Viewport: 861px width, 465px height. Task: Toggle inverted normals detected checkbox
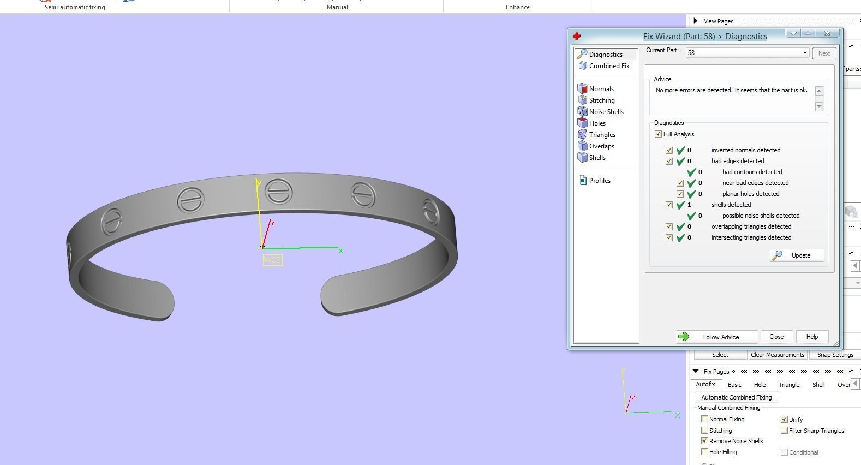(669, 150)
